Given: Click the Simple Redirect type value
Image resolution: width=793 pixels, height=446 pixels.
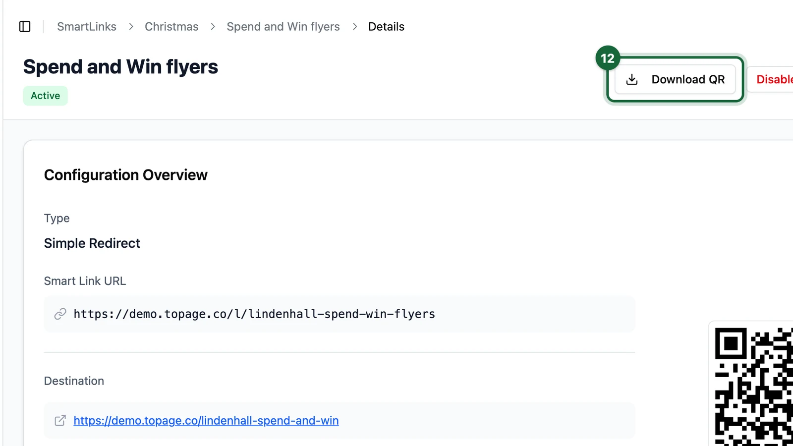Looking at the screenshot, I should click(x=92, y=243).
